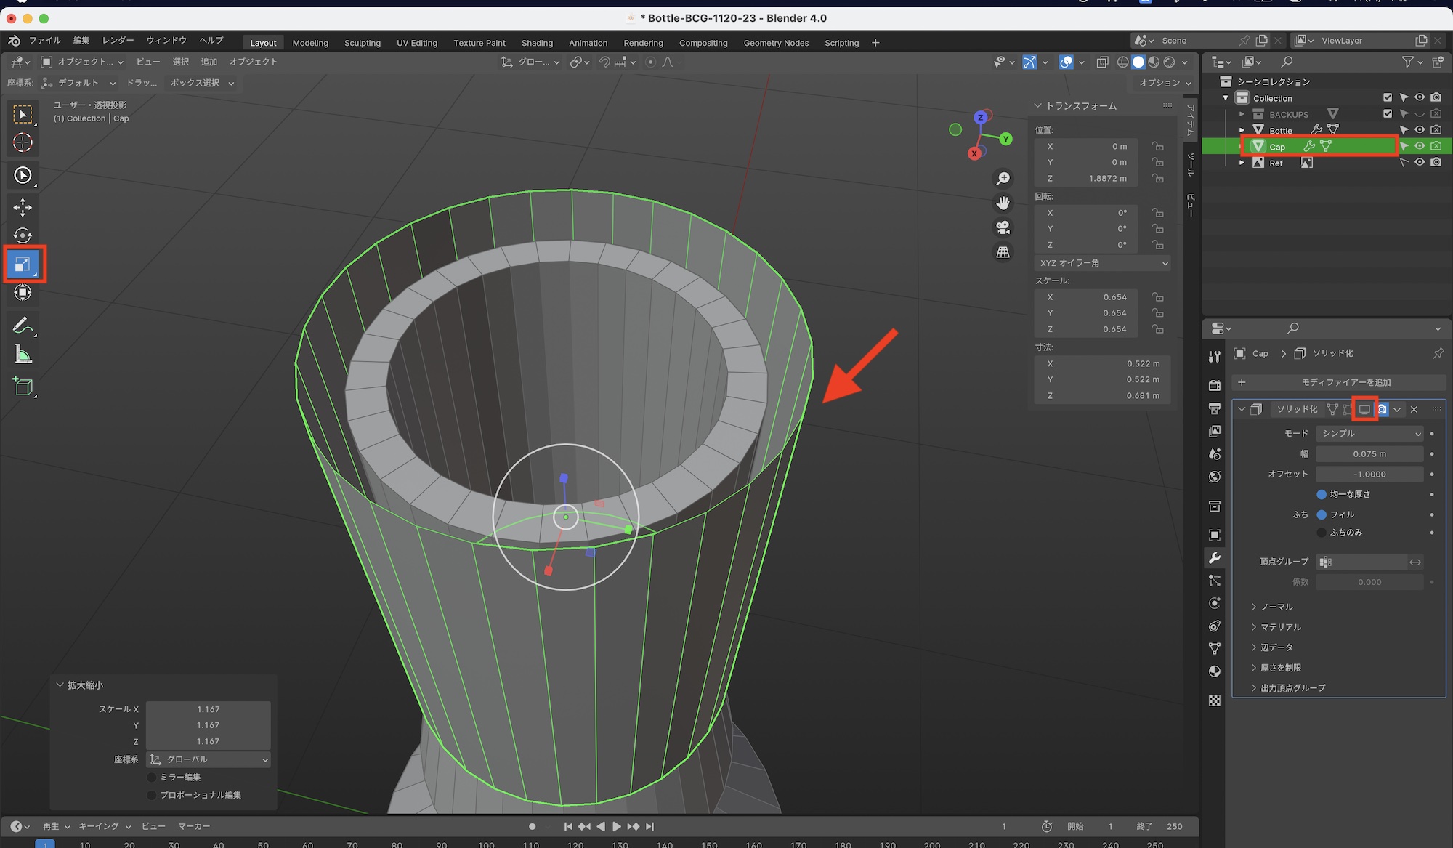Screen dimensions: 1453x848
Task: Select the Measure tool
Action: point(23,355)
